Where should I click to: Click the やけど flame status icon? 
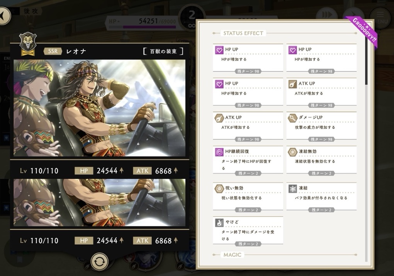click(x=219, y=222)
